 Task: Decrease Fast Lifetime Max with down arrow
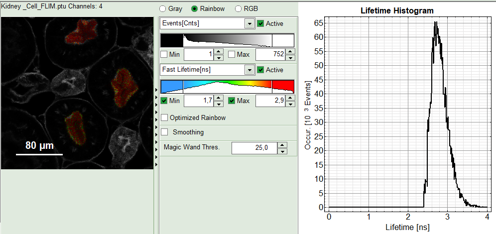[289, 104]
